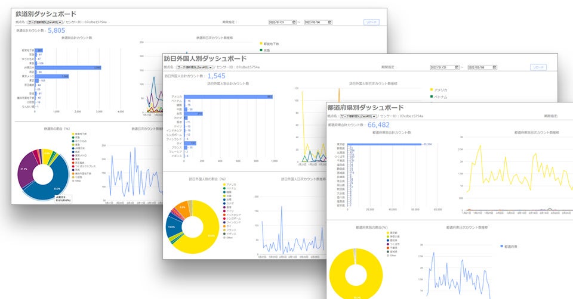Viewport: 573px width, 299px height.
Task: Toggle yellow 都営地下鉄 legend entry in railway line chart
Action: 269,43
